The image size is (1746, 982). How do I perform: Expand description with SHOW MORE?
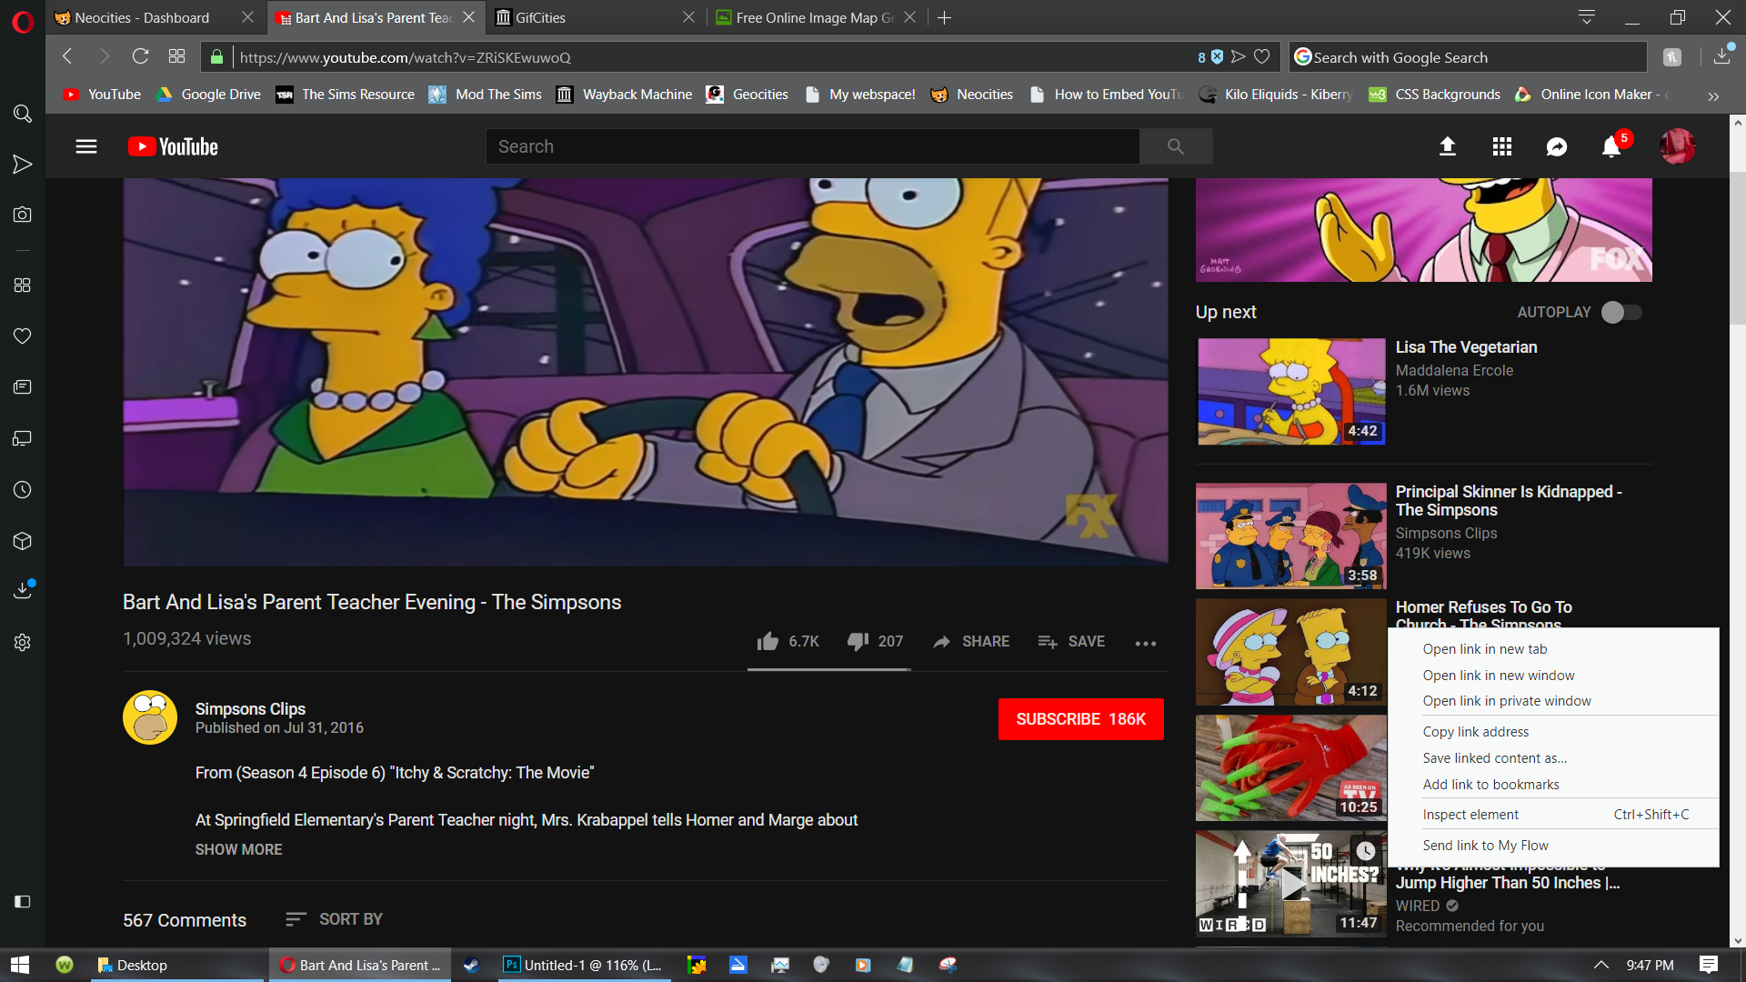(x=238, y=849)
